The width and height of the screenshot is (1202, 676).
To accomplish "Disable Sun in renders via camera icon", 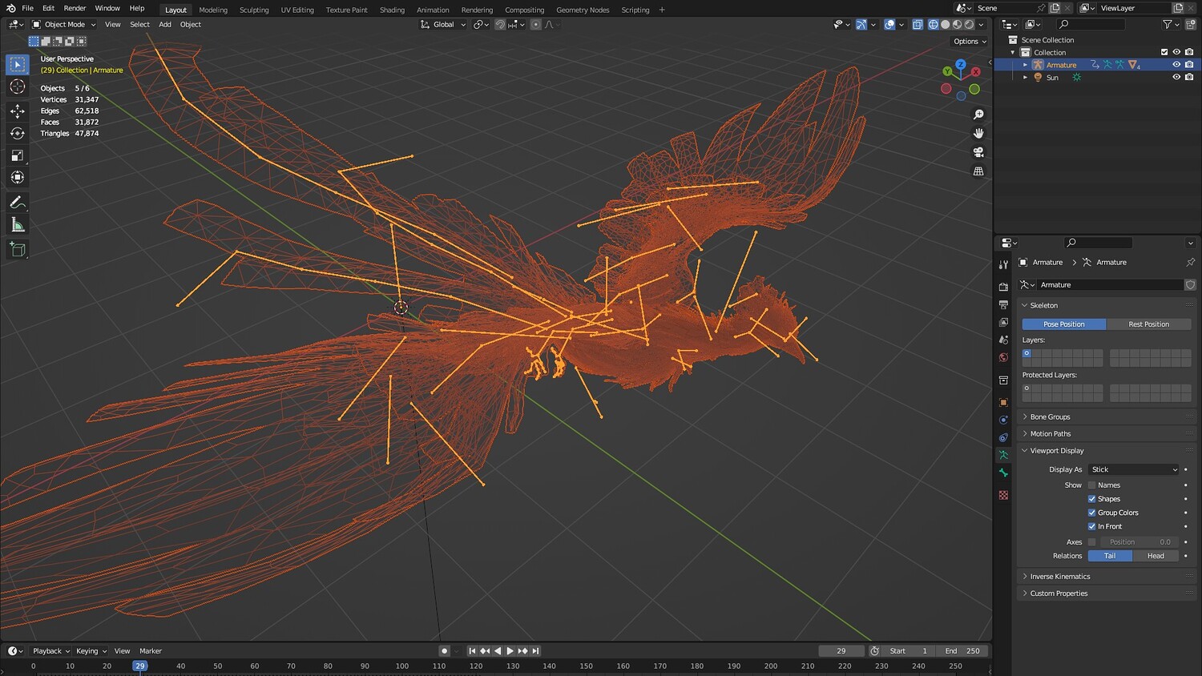I will (1189, 78).
